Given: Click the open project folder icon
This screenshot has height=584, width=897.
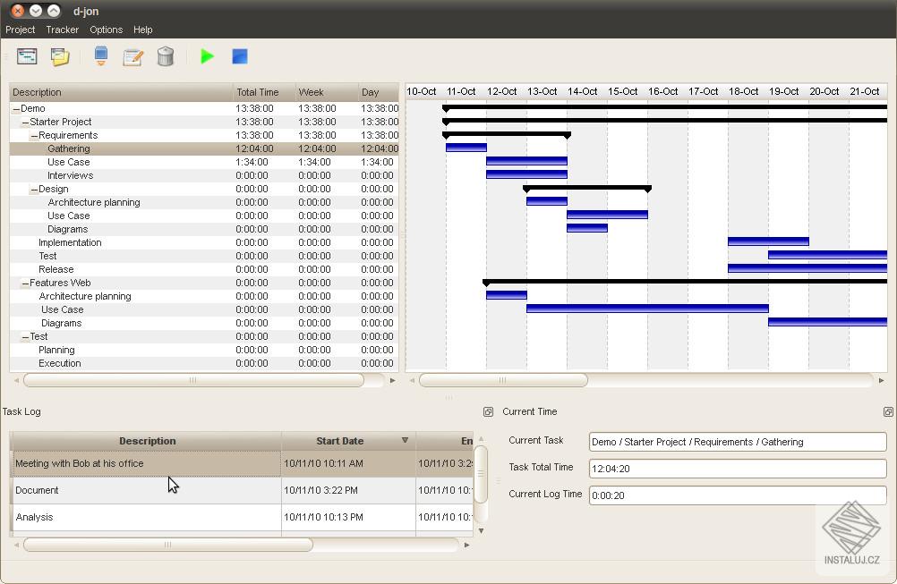Looking at the screenshot, I should pos(59,56).
